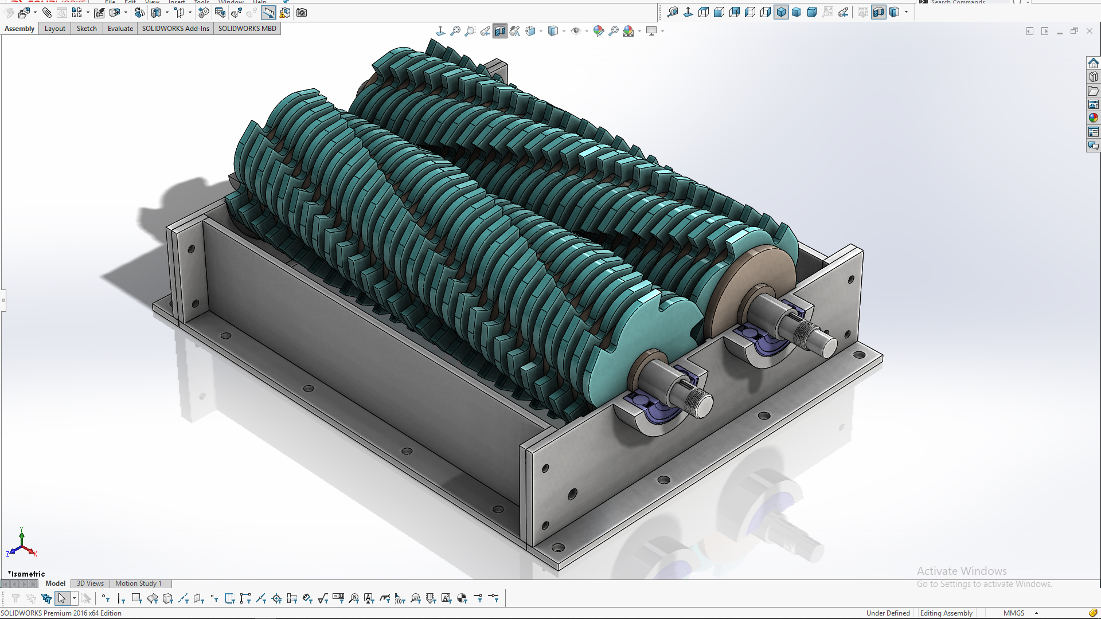
Task: Open the MMGS unit system in status bar
Action: coord(1014,613)
